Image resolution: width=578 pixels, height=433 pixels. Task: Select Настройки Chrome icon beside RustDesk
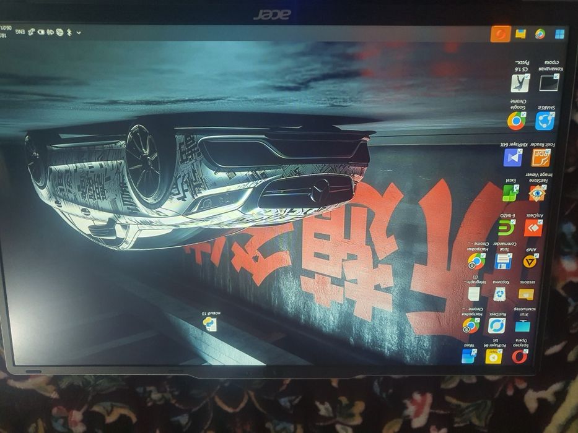click(471, 325)
